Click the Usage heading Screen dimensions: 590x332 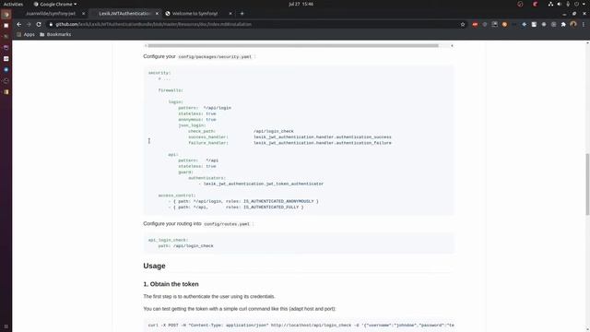tap(154, 266)
